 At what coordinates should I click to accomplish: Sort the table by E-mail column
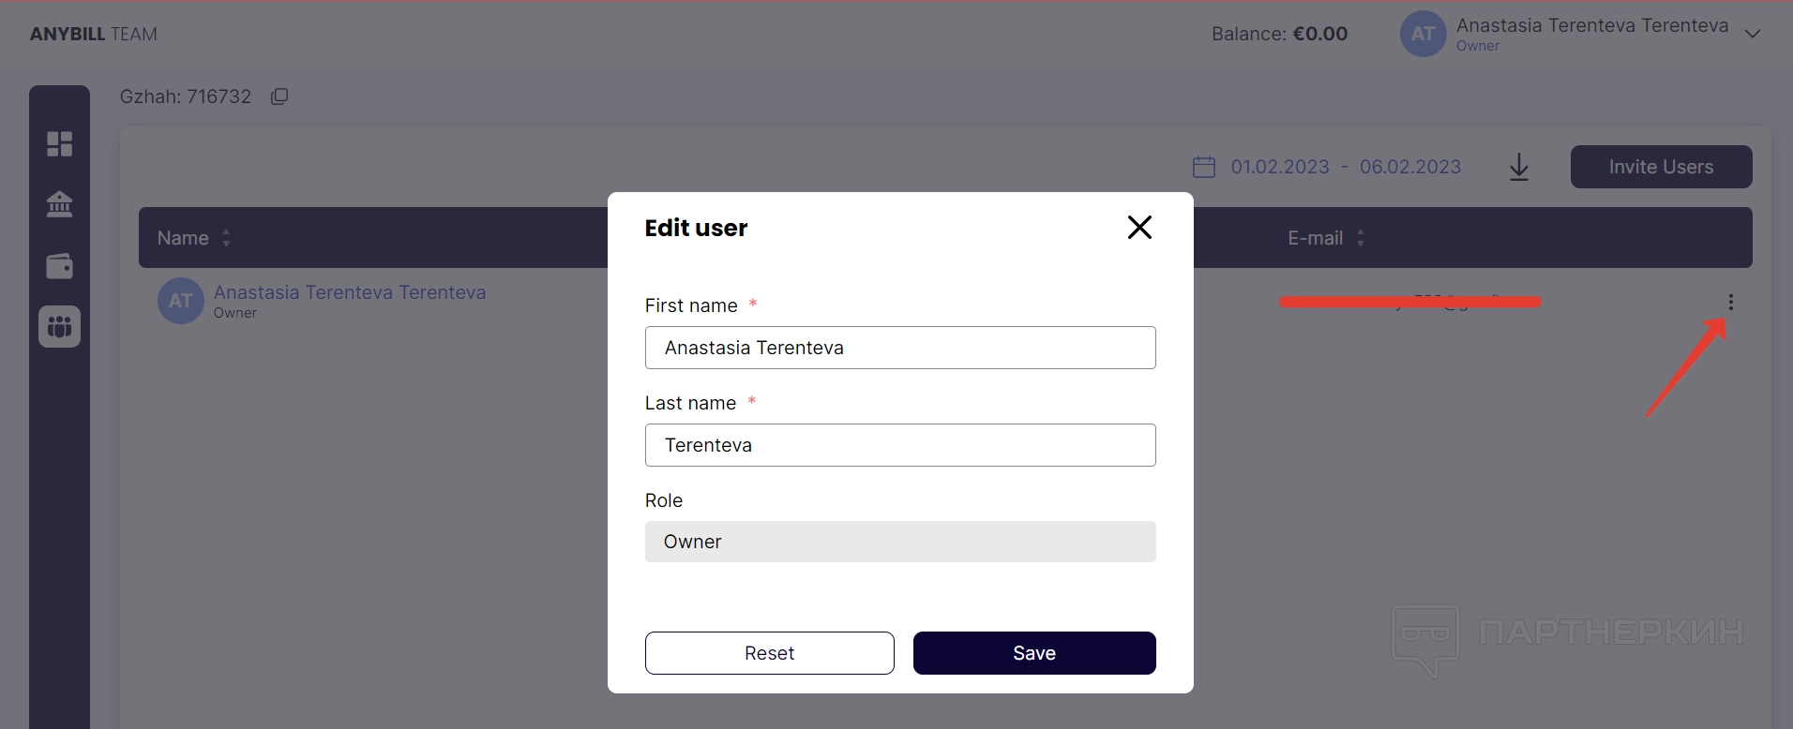(1361, 238)
